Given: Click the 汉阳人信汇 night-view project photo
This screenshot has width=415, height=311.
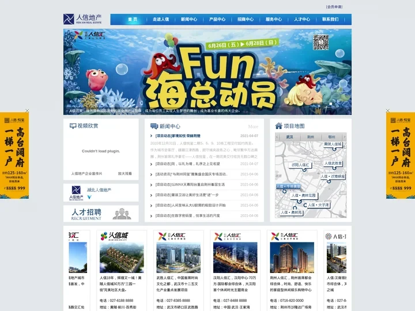Looking at the screenshot, I should point(235,257).
